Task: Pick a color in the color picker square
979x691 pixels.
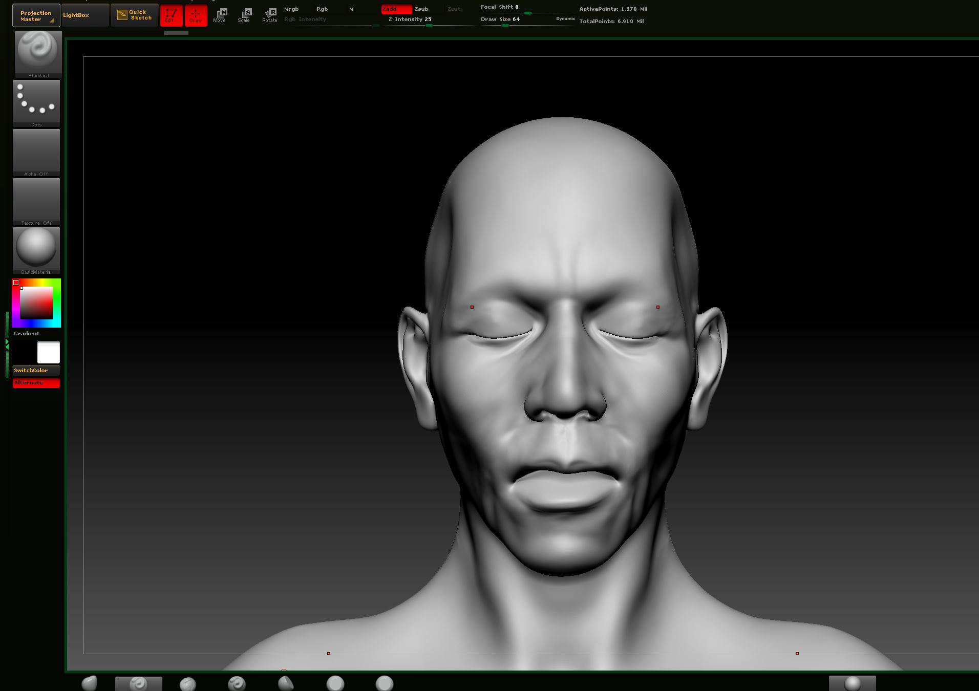Action: tap(36, 303)
